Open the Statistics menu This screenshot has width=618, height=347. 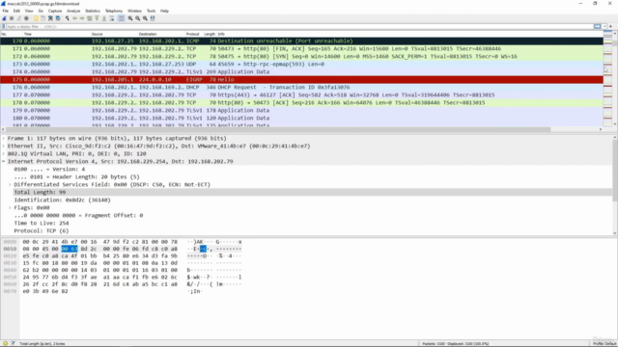point(93,11)
